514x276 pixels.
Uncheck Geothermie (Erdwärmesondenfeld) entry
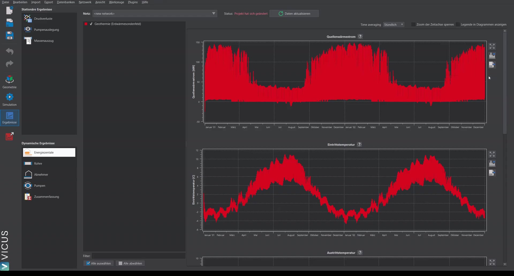point(91,24)
